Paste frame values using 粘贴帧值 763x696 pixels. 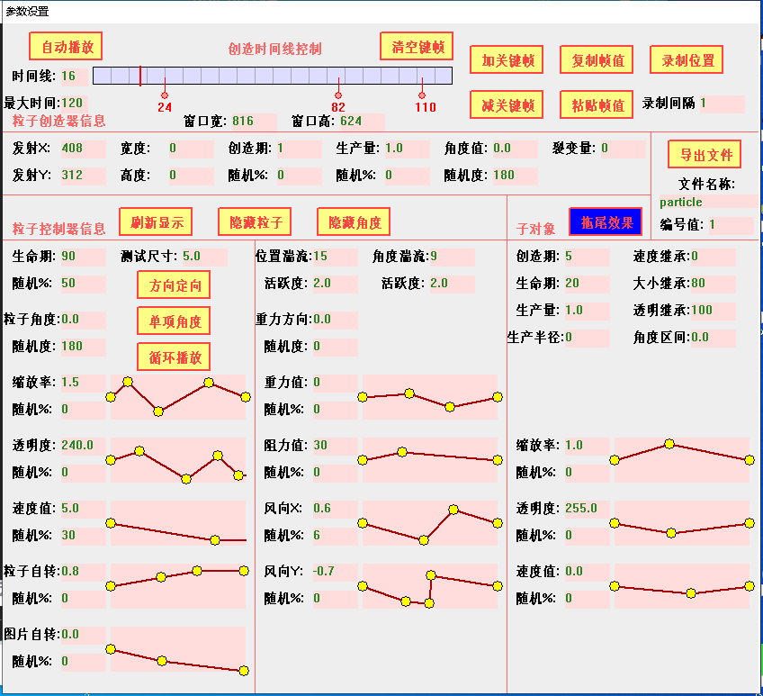597,104
